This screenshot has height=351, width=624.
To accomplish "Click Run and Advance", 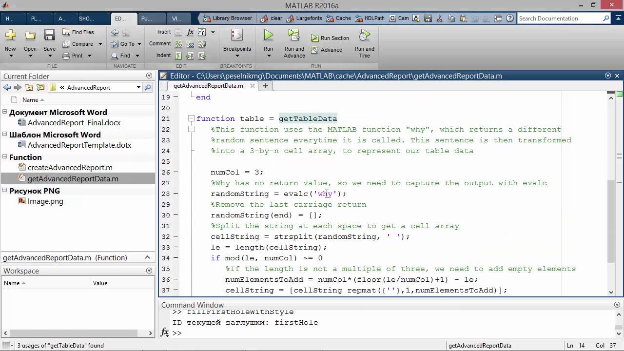I will pyautogui.click(x=294, y=43).
